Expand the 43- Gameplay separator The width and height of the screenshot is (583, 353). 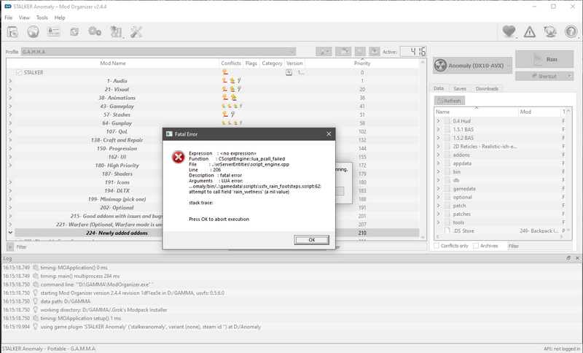(10, 106)
